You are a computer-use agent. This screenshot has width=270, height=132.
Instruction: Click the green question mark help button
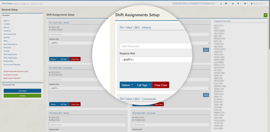tap(265, 15)
